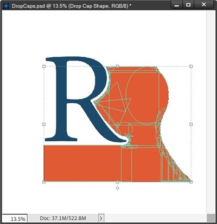This screenshot has width=217, height=224.
Task: Expand the status bar info arrow
Action: [101, 219]
